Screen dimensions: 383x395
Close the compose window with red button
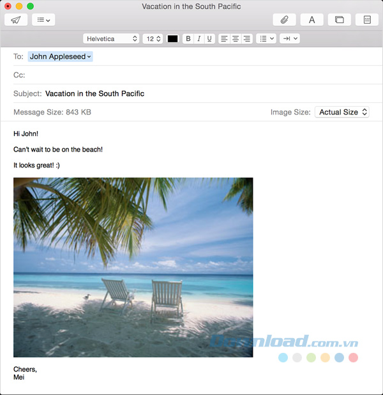(x=8, y=6)
